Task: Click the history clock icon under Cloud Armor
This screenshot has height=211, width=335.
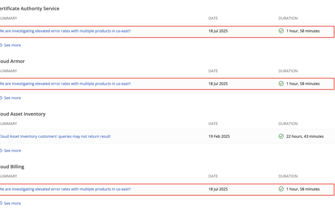Action: [x=1, y=98]
